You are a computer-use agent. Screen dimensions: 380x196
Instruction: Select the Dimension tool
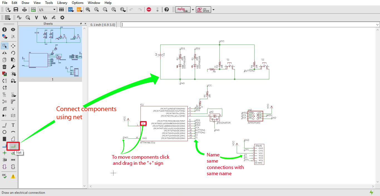(x=13, y=160)
